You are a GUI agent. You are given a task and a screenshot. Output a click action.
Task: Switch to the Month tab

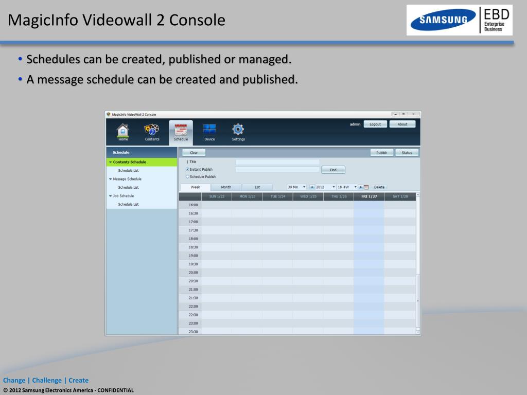pyautogui.click(x=226, y=187)
